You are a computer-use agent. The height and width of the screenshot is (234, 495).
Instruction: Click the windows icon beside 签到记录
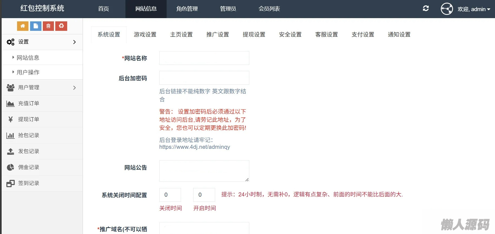pos(10,183)
